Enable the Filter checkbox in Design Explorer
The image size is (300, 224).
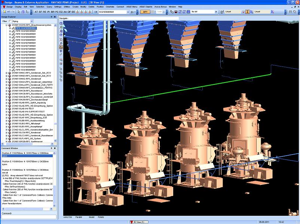[x=10, y=21]
